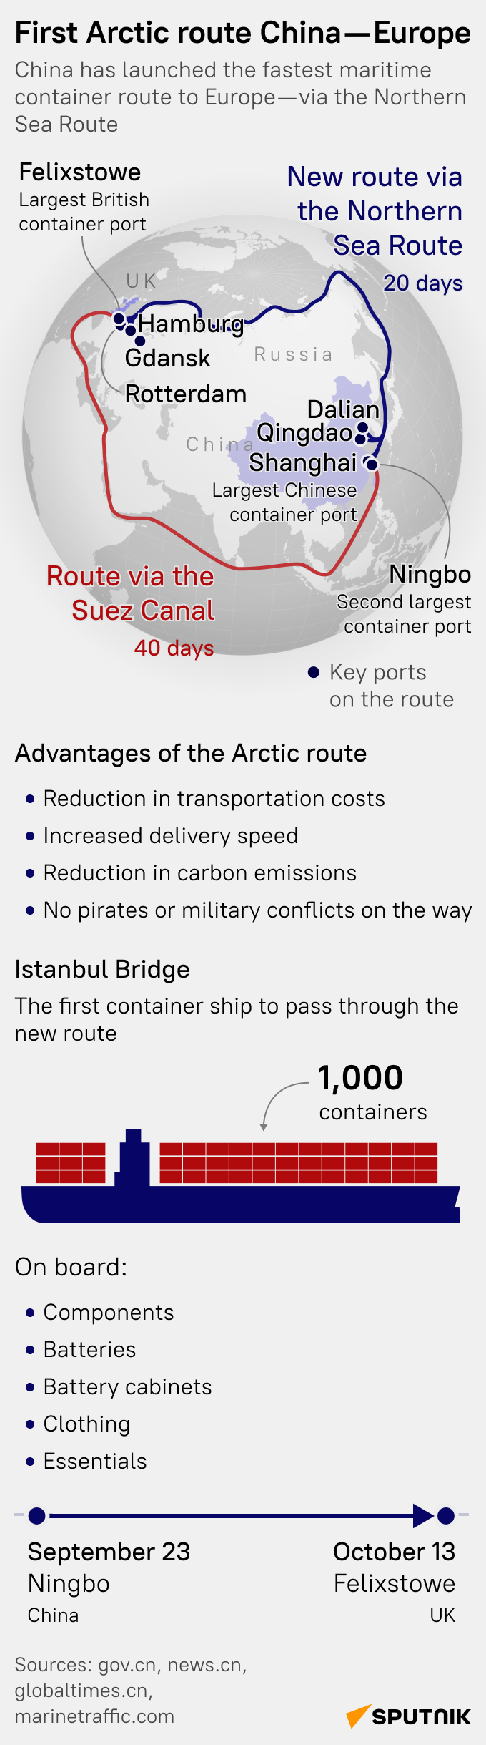Click the "20 days" route duration label
This screenshot has height=1745, width=486.
422,283
